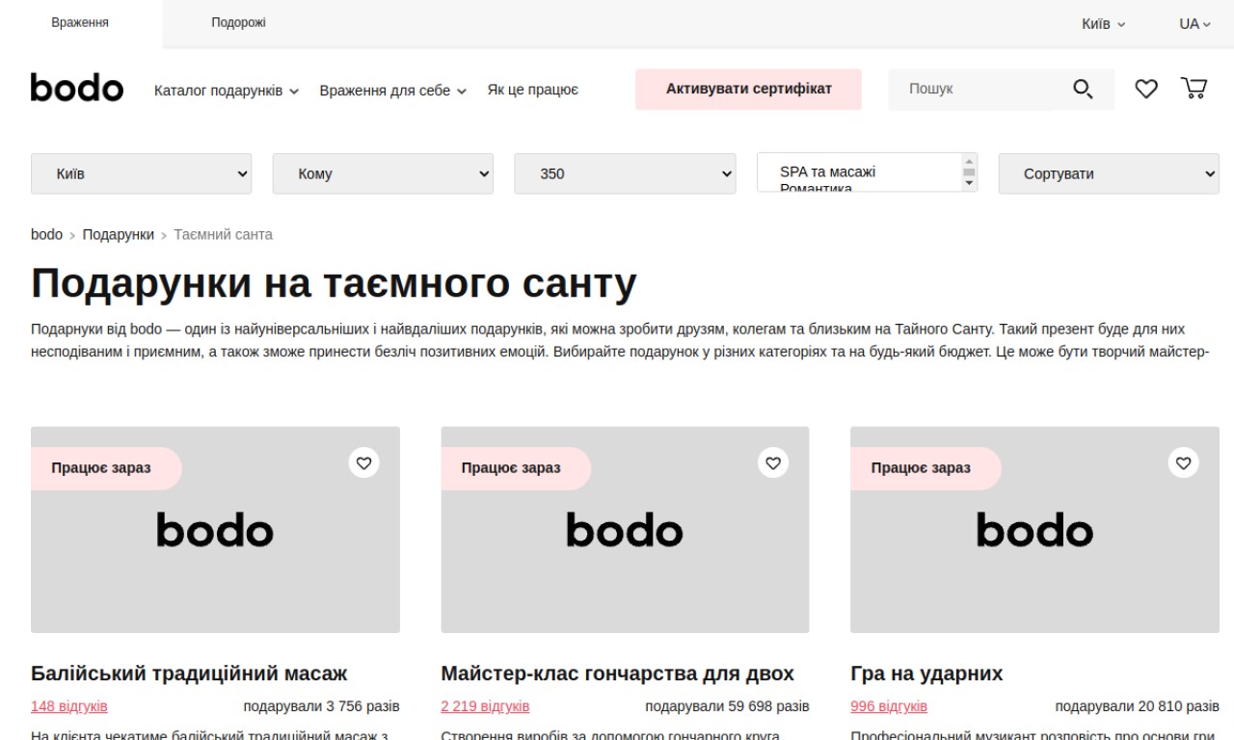Go to bodo breadcrumb link
Viewport: 1234px width, 740px height.
(x=46, y=234)
